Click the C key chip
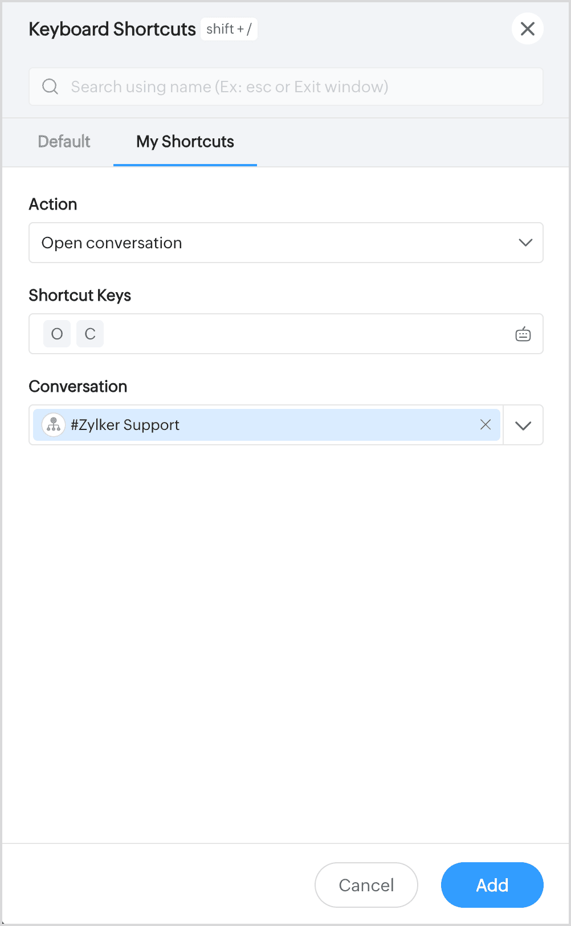Screen dimensions: 571x926 coord(90,334)
